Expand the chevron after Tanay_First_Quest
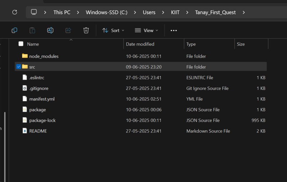The height and width of the screenshot is (182, 287). coord(244,12)
